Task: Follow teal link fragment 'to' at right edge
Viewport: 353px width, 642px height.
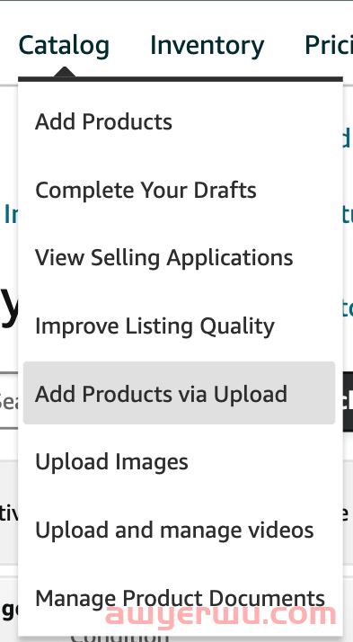Action: 348,309
